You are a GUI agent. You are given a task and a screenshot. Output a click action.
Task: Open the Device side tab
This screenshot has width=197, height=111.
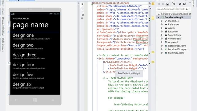pyautogui.click(x=3, y=11)
